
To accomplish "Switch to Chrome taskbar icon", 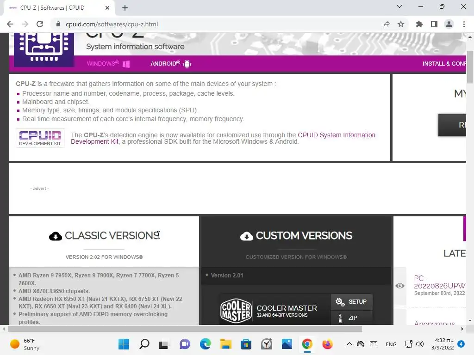I will point(307,344).
